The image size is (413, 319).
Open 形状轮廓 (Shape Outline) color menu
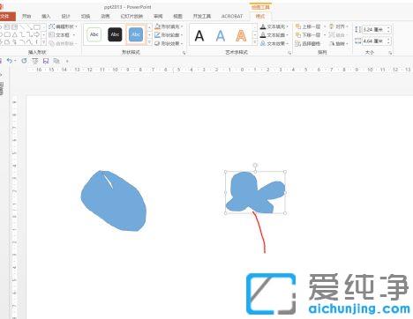point(169,35)
